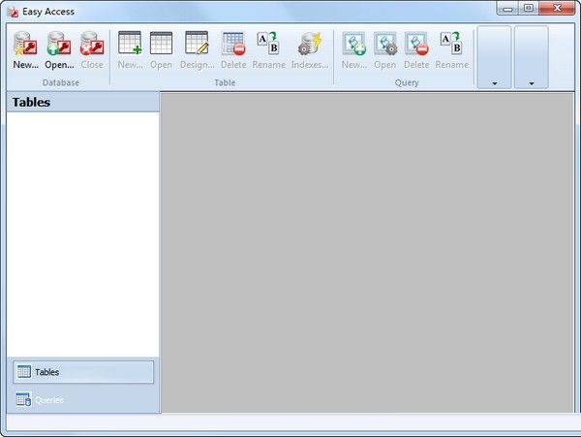Image resolution: width=581 pixels, height=437 pixels.
Task: Create a new table
Action: click(x=130, y=50)
